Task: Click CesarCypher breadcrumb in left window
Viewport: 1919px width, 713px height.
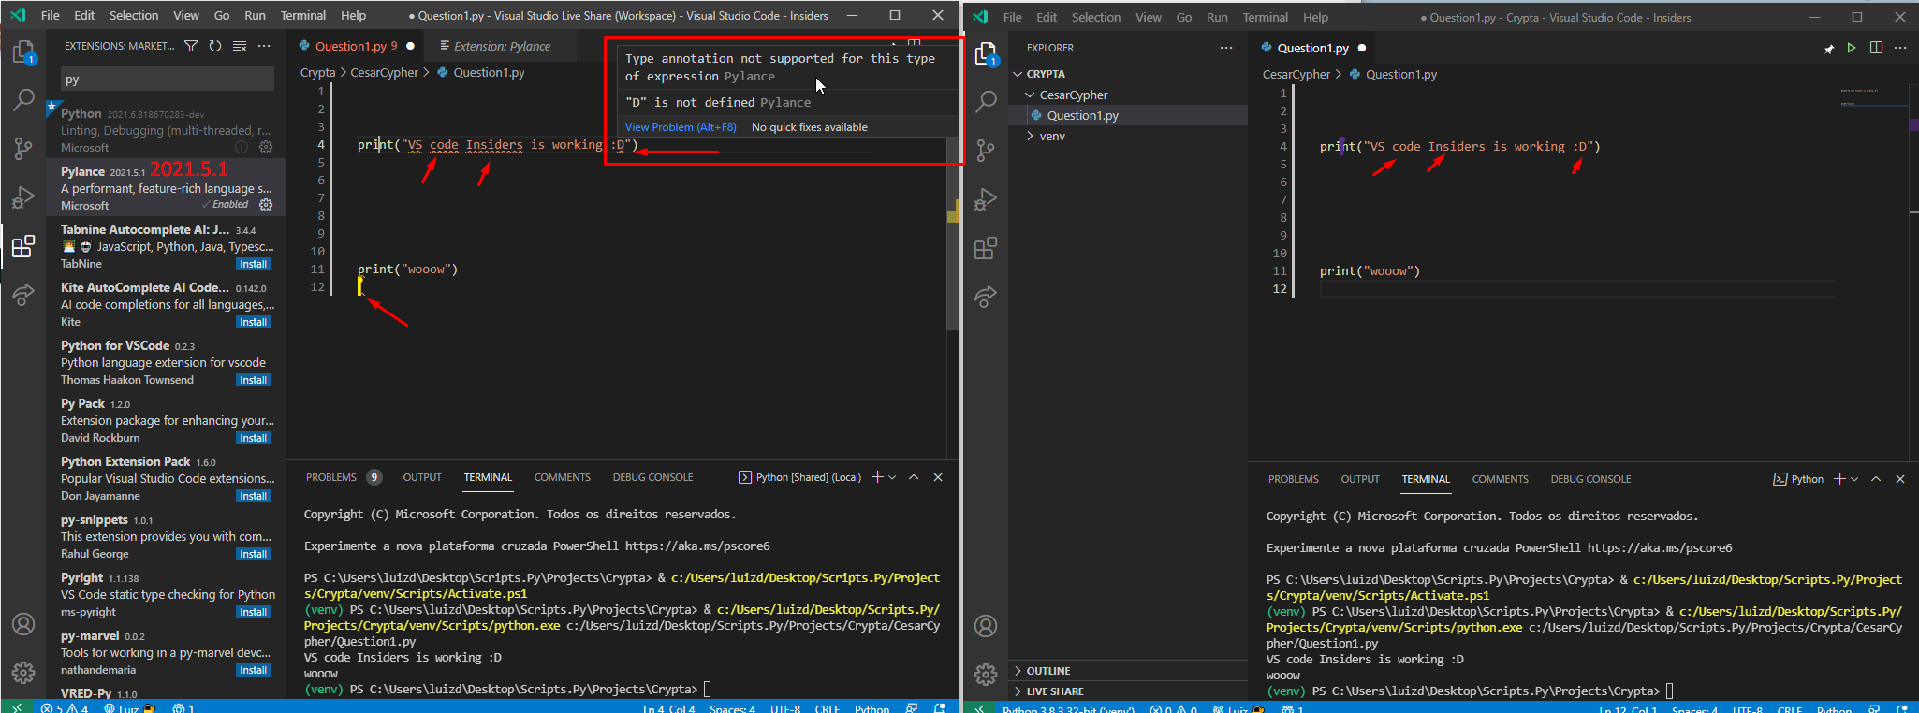Action: coord(384,72)
